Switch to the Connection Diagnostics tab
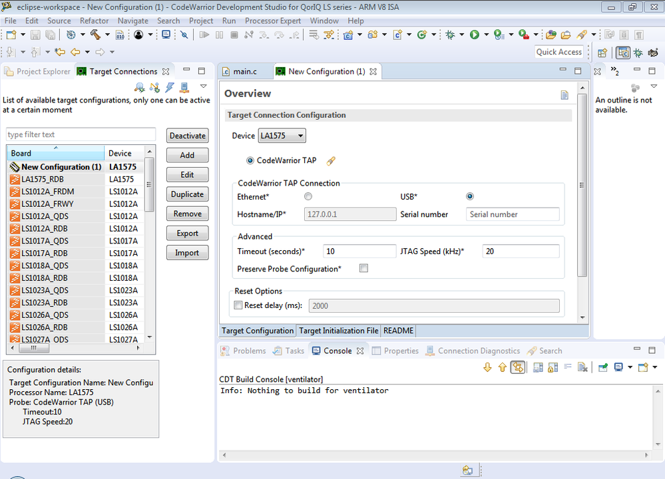Viewport: 665px width, 479px height. coord(473,351)
